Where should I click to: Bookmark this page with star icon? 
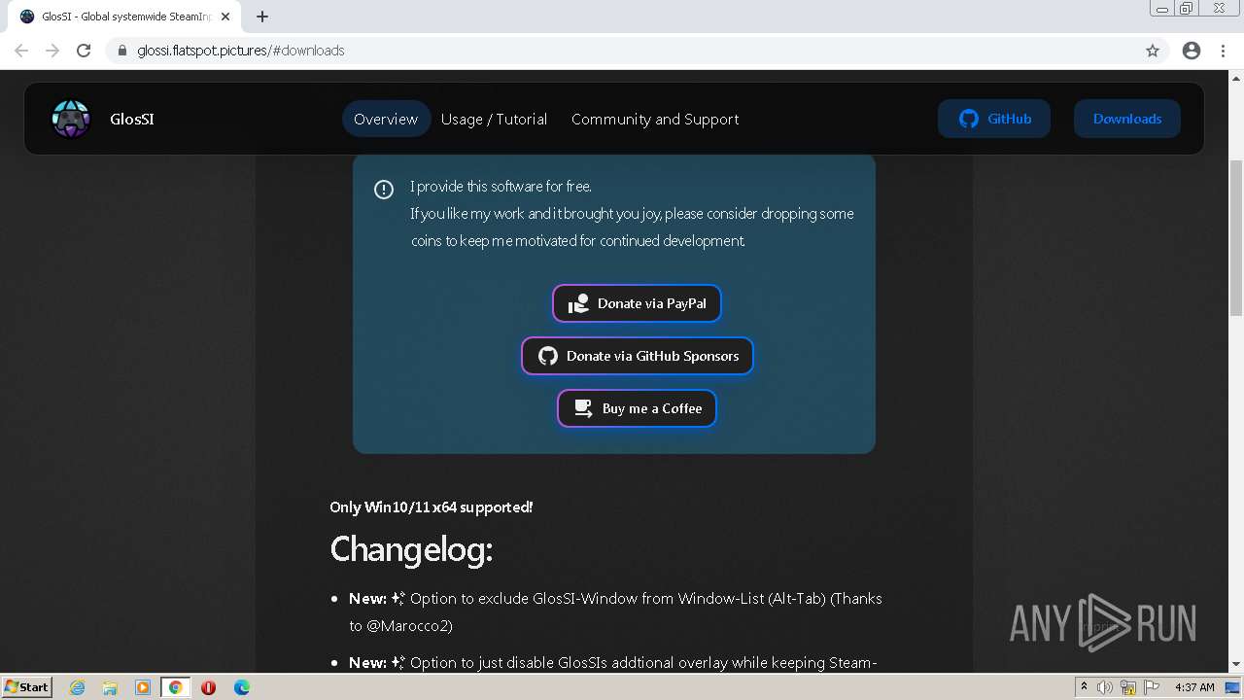point(1153,51)
